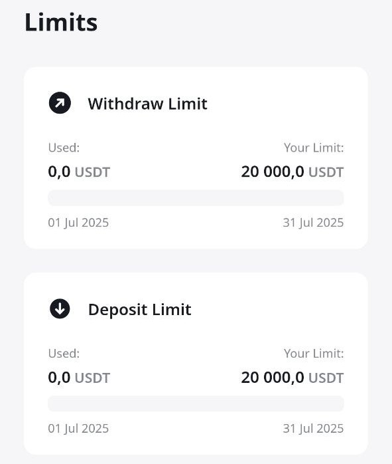Image resolution: width=392 pixels, height=464 pixels.
Task: Select deposit used amount 0,0 USDT
Action: tap(79, 378)
